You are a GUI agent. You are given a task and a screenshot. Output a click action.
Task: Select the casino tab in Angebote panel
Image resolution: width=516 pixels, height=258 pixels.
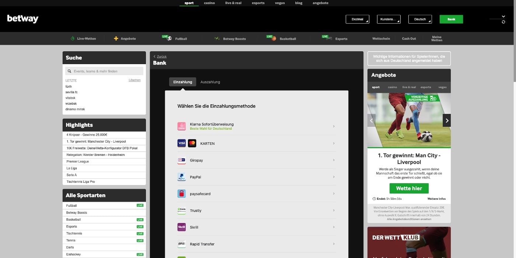(392, 87)
